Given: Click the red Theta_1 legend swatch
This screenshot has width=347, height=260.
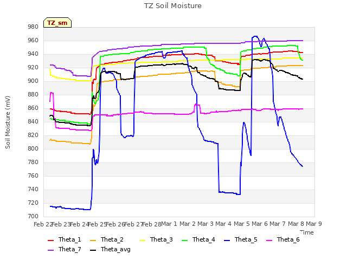Looking at the screenshot, I should click(x=50, y=240).
